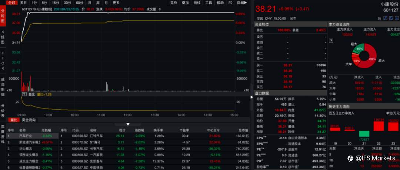The height and width of the screenshot is (170, 400).
Task: Open the 更多 periods dropdown
Action: point(116,3)
